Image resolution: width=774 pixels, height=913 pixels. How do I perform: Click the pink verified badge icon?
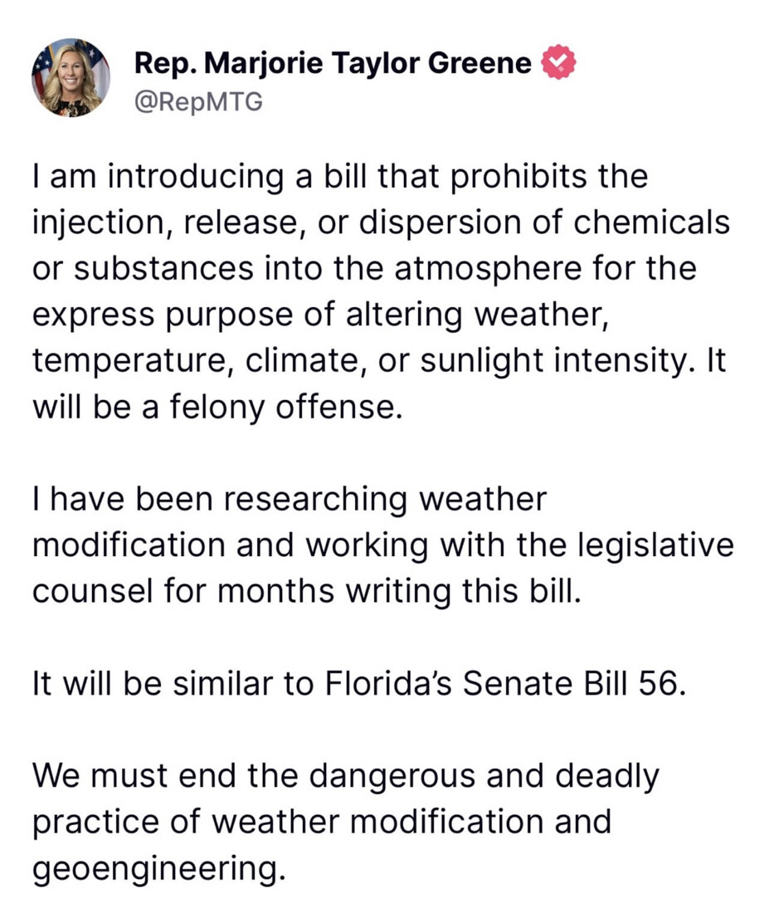tap(558, 63)
